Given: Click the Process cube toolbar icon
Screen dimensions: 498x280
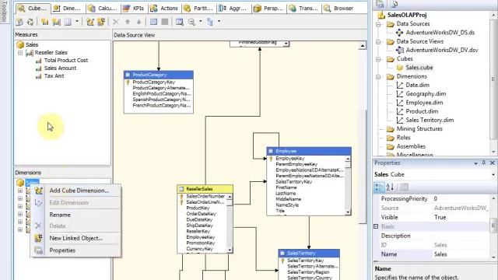Looking at the screenshot, I should tap(19, 22).
